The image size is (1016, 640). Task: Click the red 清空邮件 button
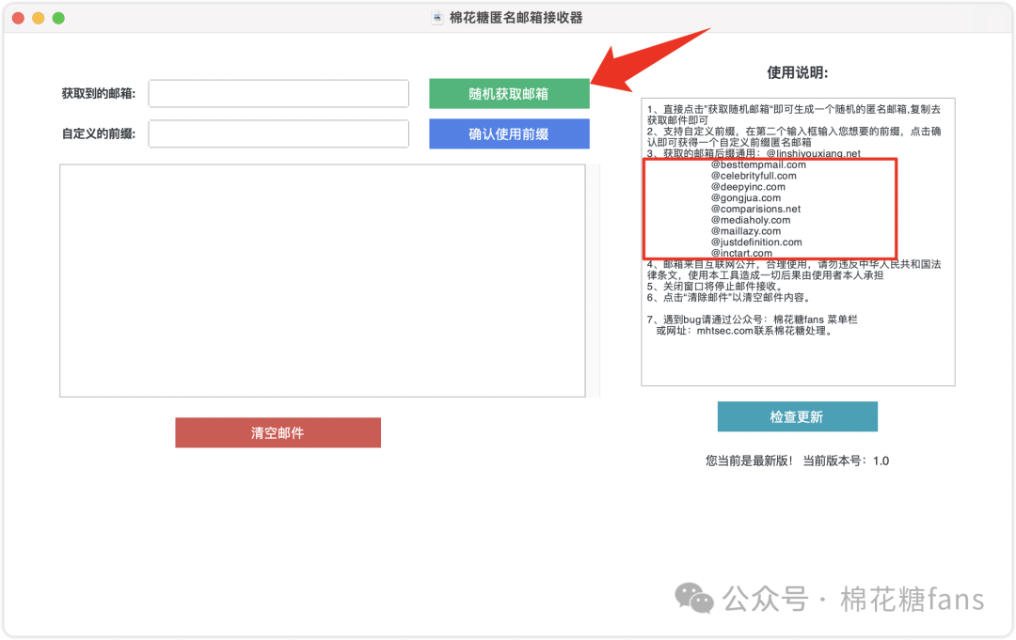point(278,432)
